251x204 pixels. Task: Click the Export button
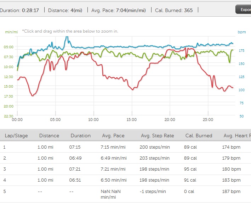[244, 10]
